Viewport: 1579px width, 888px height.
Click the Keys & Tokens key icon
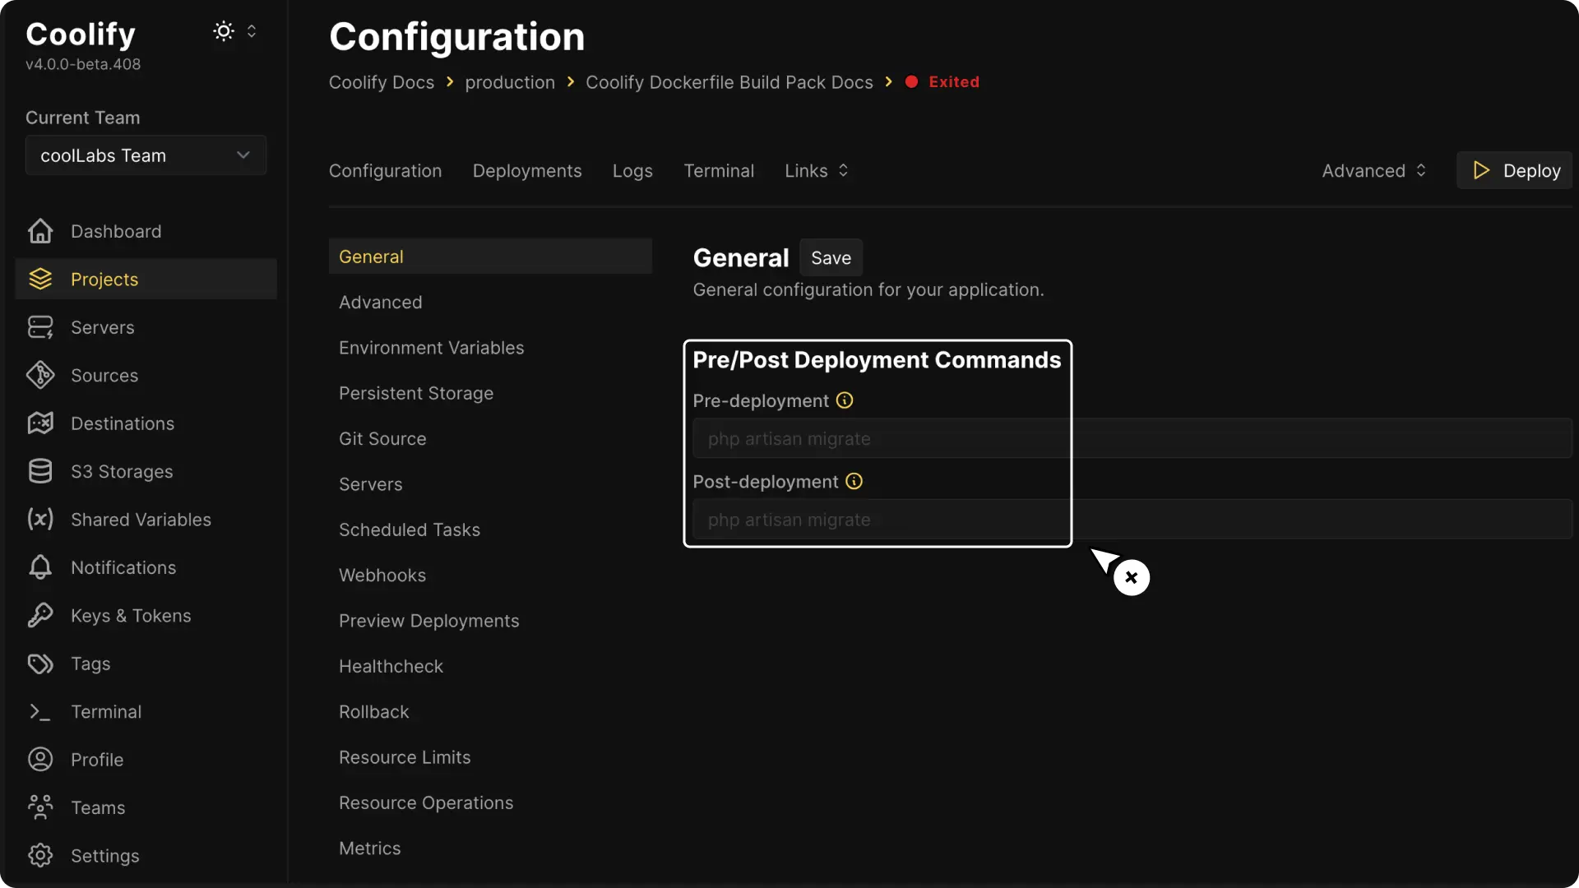(39, 615)
